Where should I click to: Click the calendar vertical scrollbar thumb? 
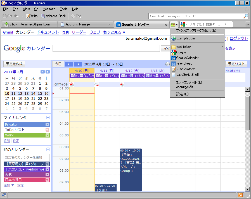coord(247,113)
